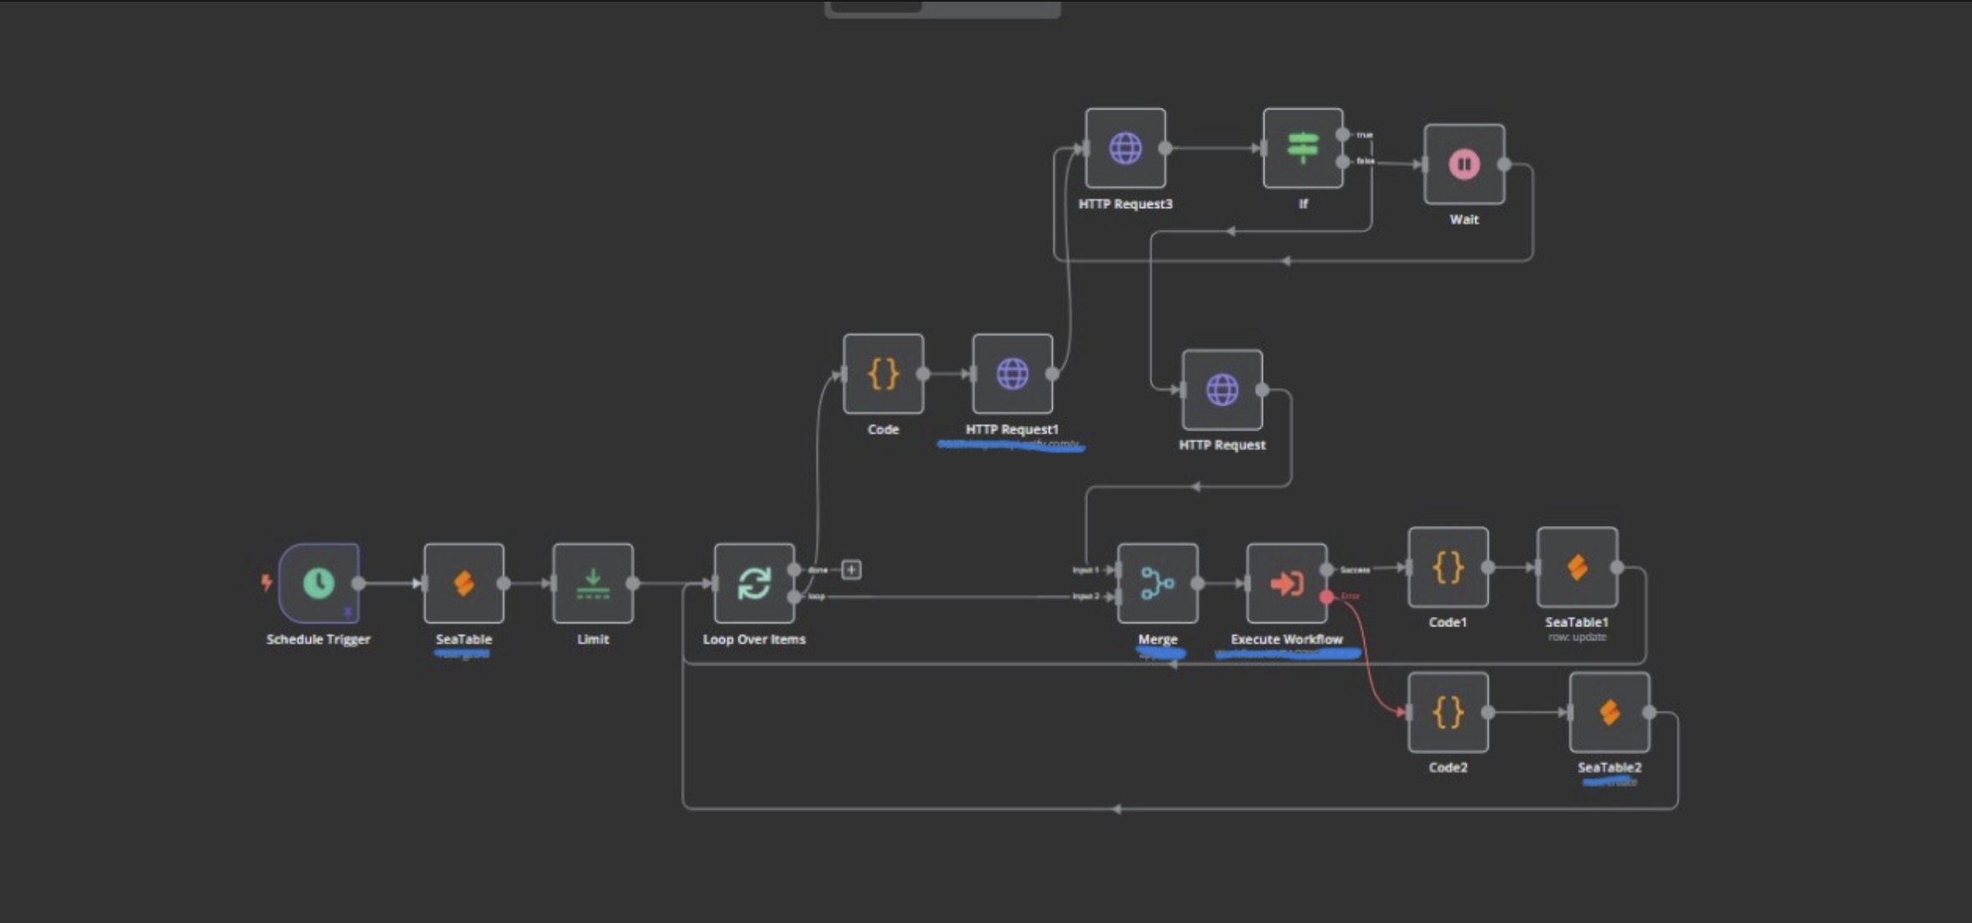
Task: Open the SeaTable node after Schedule Trigger
Action: tap(464, 583)
